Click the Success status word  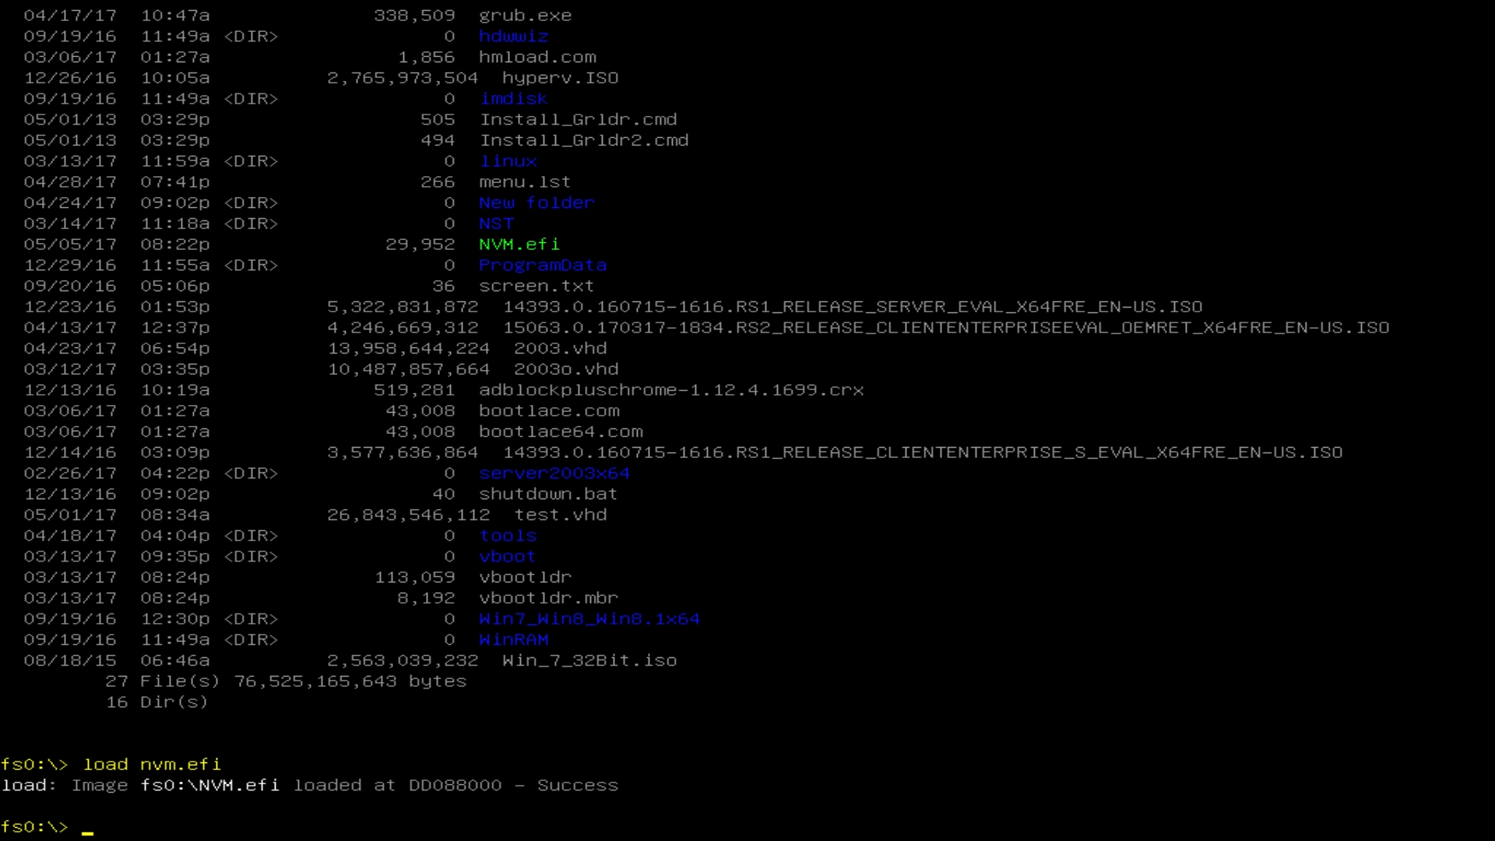pyautogui.click(x=578, y=786)
